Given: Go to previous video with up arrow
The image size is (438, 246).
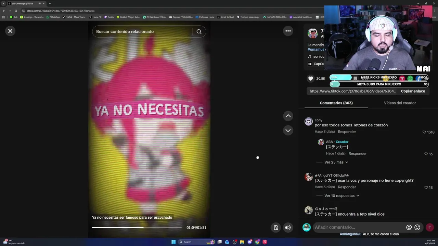Looking at the screenshot, I should point(288,116).
